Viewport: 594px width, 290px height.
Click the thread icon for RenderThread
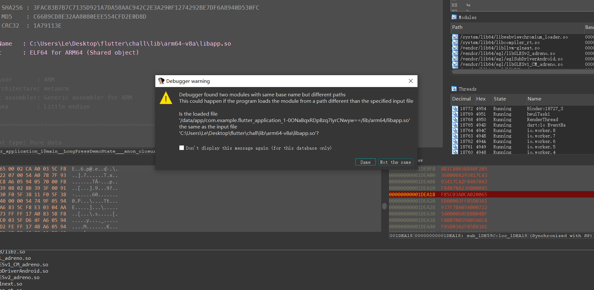(455, 119)
